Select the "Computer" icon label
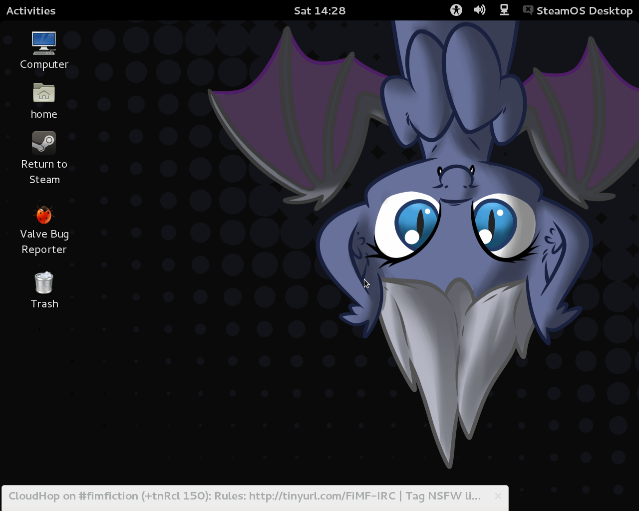This screenshot has height=511, width=639. coord(44,64)
